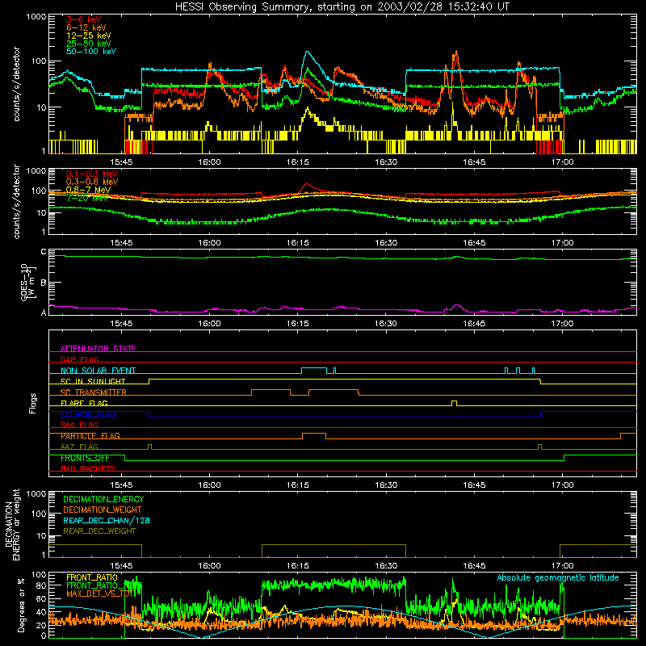Click the green 'FRONTS_OFF' label

click(x=85, y=458)
